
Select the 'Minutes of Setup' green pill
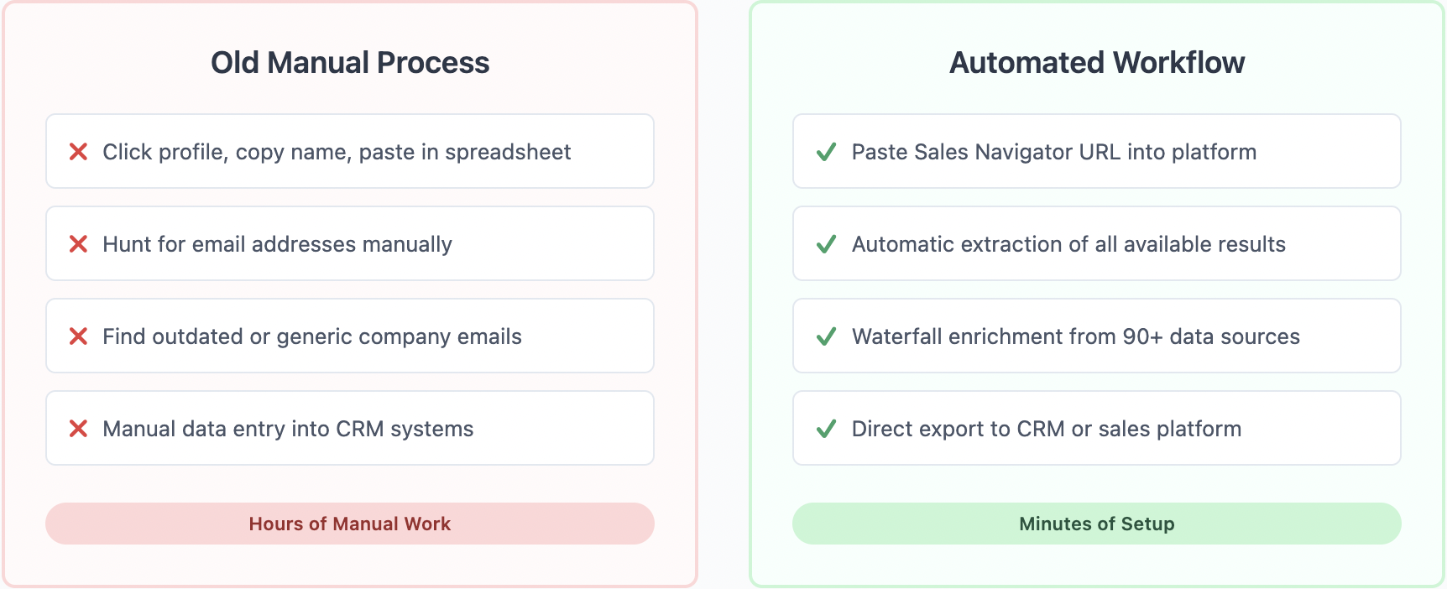coord(1097,524)
